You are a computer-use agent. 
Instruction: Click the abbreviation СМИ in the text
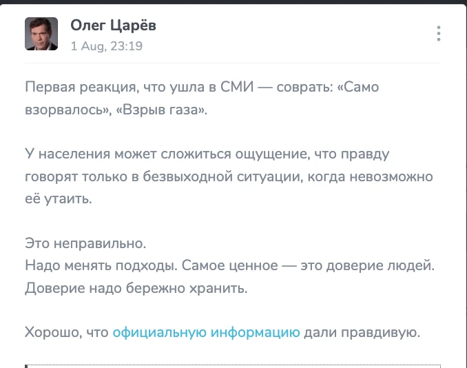pos(237,87)
